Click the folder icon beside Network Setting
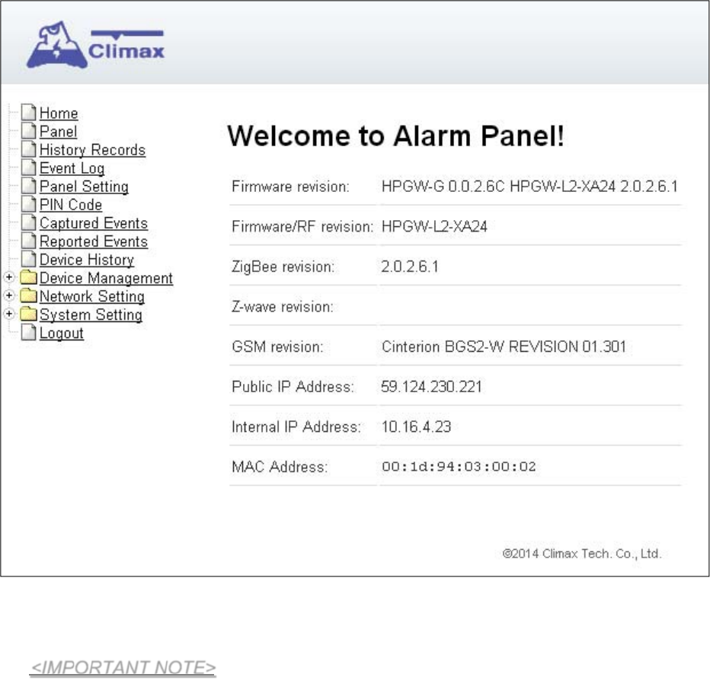The width and height of the screenshot is (710, 690). 28,295
